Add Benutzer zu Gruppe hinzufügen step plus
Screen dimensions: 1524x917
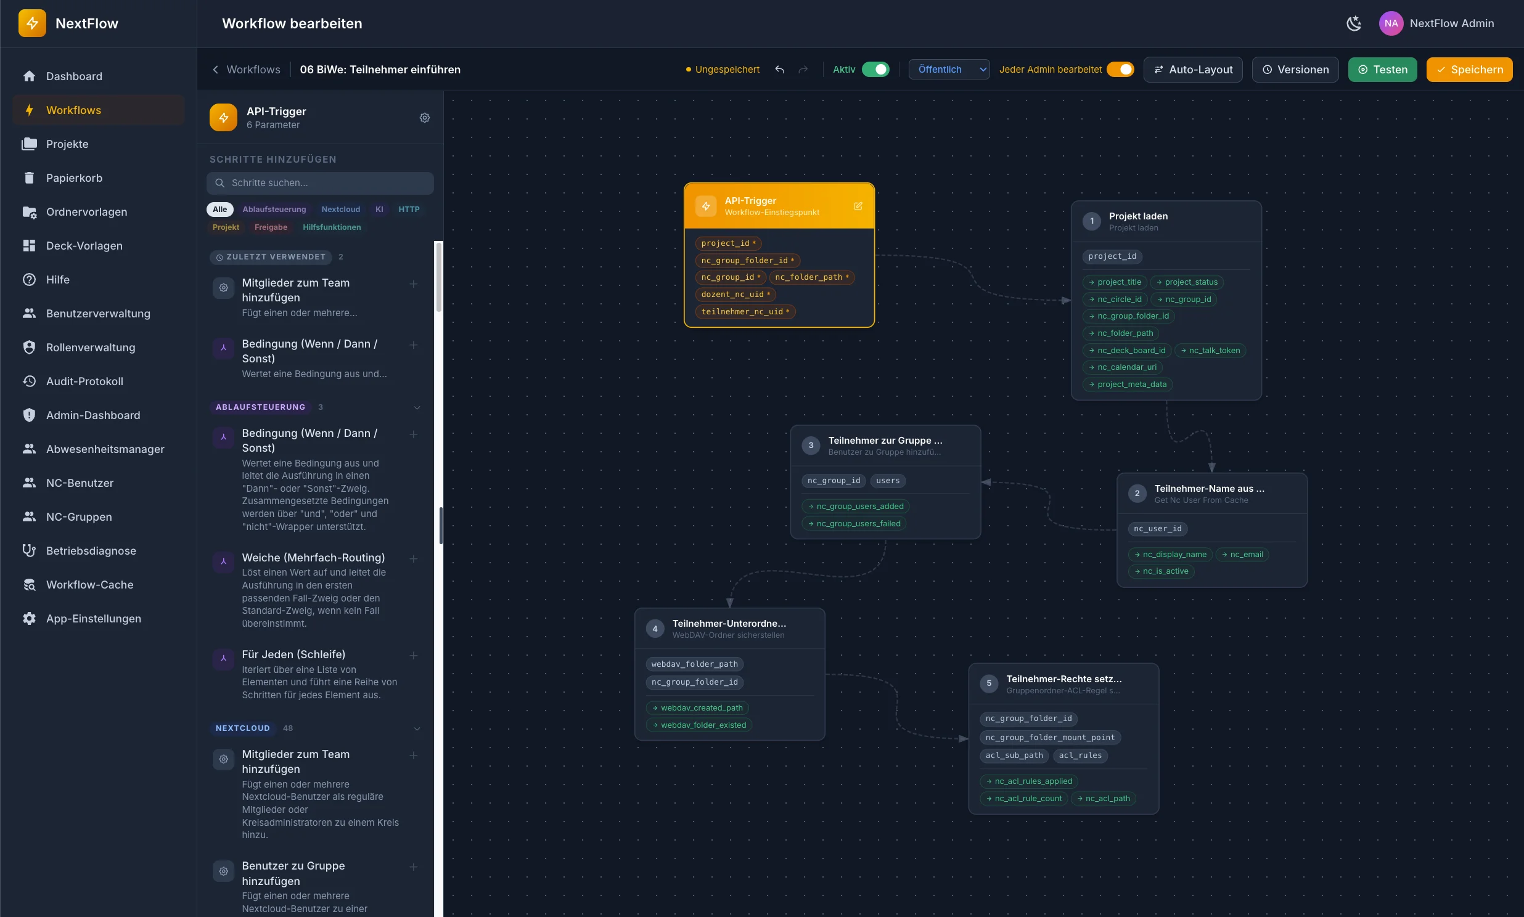[414, 867]
